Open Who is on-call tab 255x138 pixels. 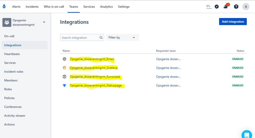point(54,7)
